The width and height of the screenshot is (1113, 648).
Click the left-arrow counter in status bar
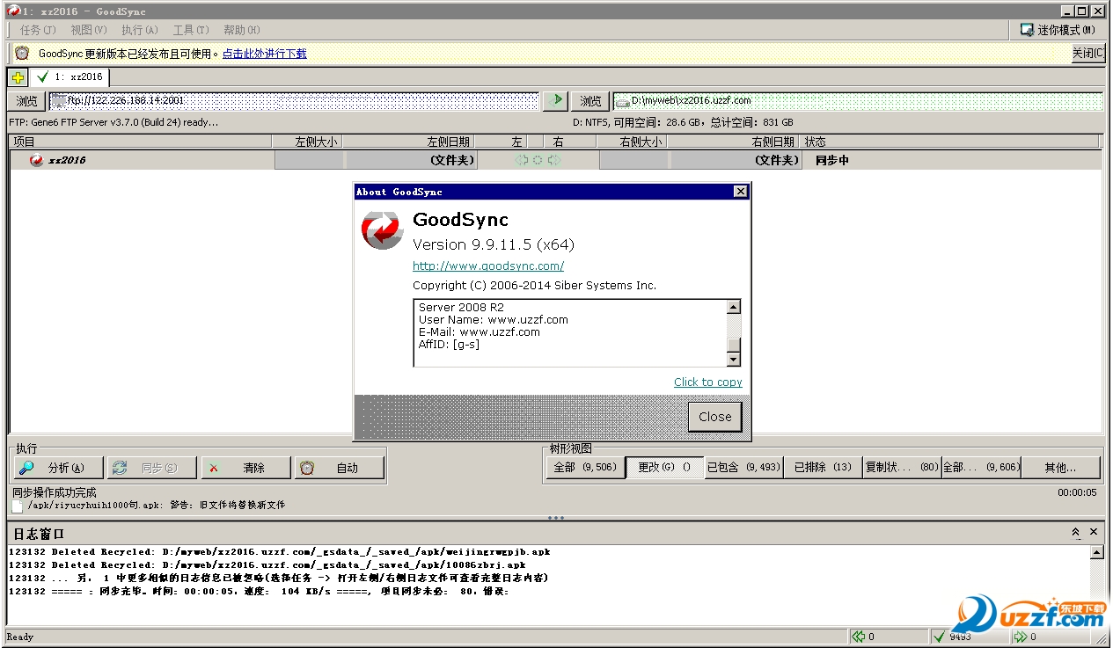tap(889, 637)
